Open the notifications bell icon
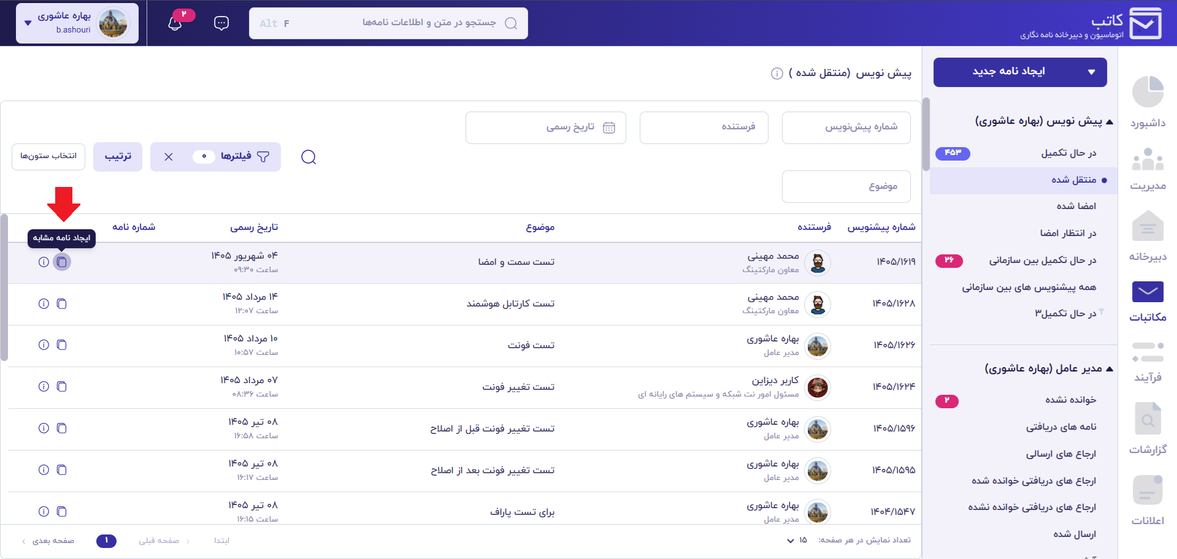The width and height of the screenshot is (1177, 559). [175, 23]
